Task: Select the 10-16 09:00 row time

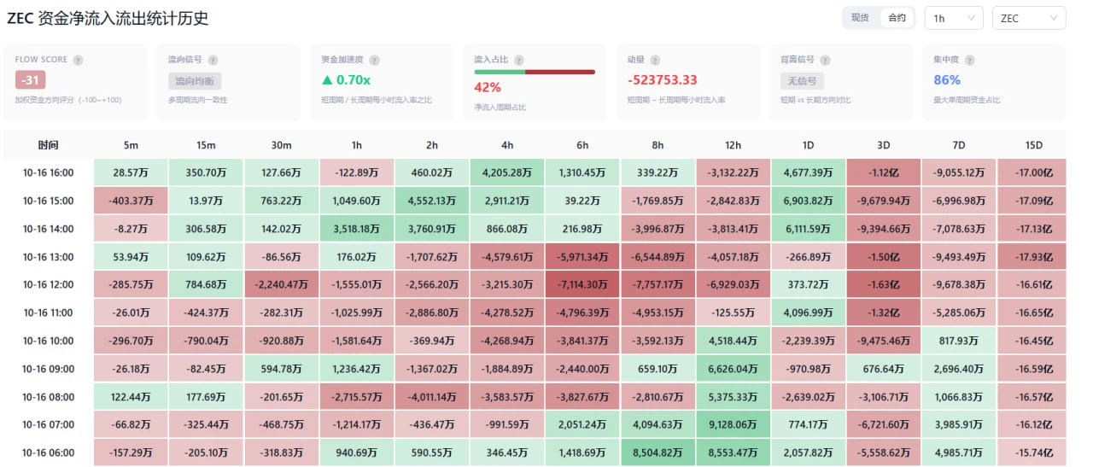Action: (49, 369)
